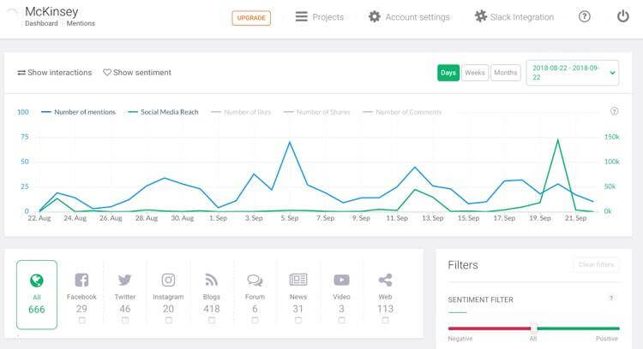Screen dimensions: 643x349
Task: Click the 666 total mentions count
Action: (37, 310)
